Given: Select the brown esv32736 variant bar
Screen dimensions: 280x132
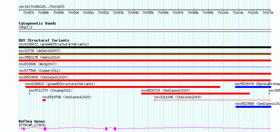Looking at the screenshot, I should (x=145, y=54).
